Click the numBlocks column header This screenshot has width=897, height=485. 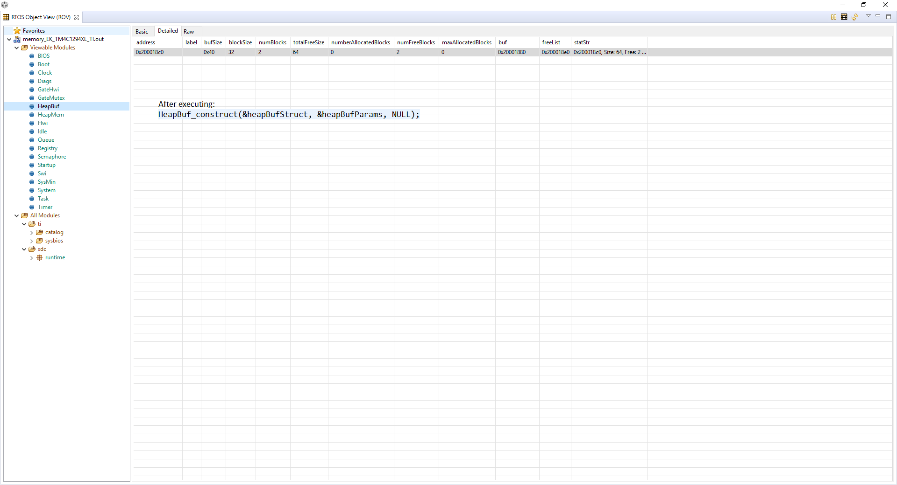(x=273, y=42)
